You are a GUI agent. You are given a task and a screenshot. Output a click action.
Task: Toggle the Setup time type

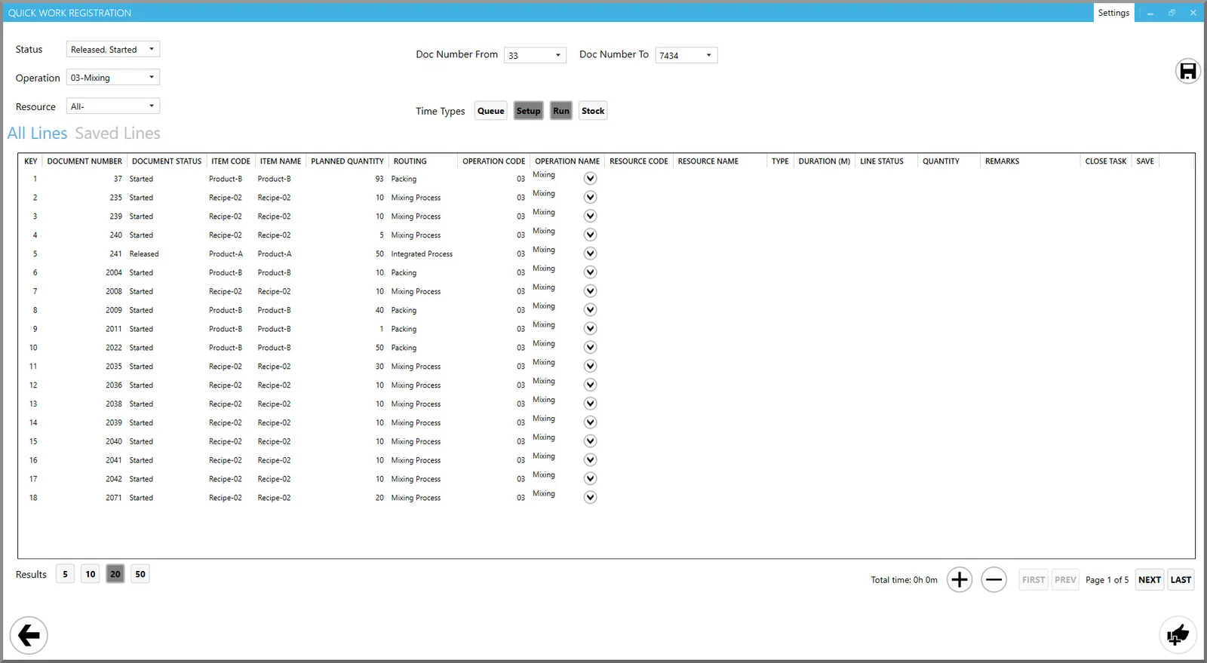[528, 111]
